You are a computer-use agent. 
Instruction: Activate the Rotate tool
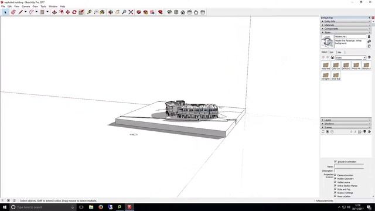(x=74, y=12)
